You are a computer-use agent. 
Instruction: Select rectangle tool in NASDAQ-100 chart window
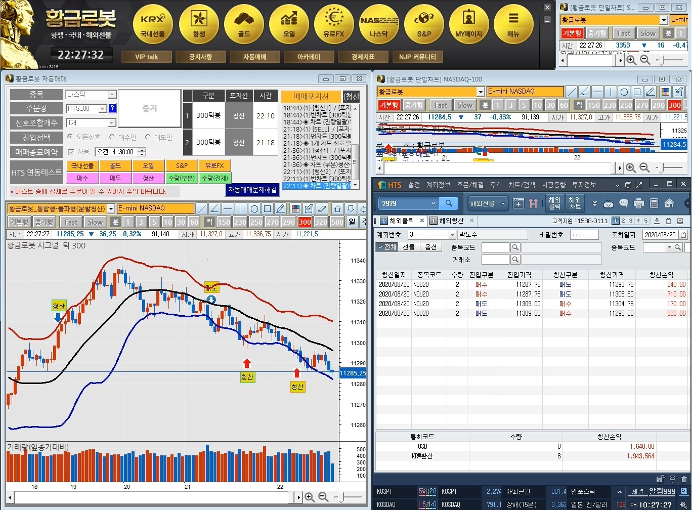pyautogui.click(x=637, y=92)
